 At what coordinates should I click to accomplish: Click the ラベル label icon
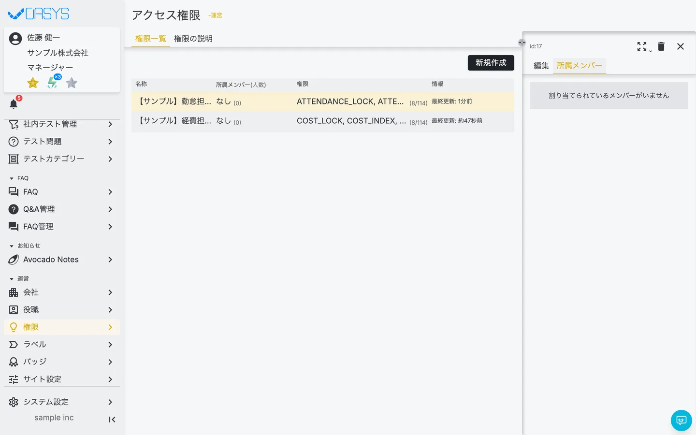(x=14, y=345)
